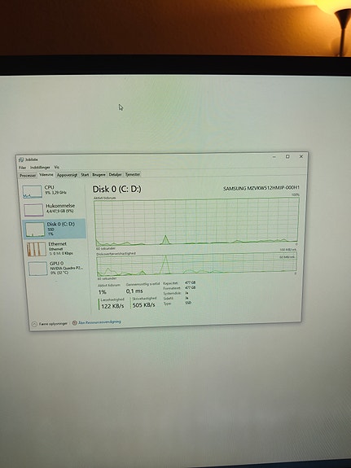Viewport: 351px width, 468px height.
Task: Select the Disk 0 (C: D:) sidebar item
Action: pyautogui.click(x=55, y=229)
